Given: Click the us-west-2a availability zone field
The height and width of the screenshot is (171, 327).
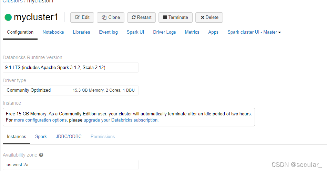Looking at the screenshot, I should [x=71, y=165].
